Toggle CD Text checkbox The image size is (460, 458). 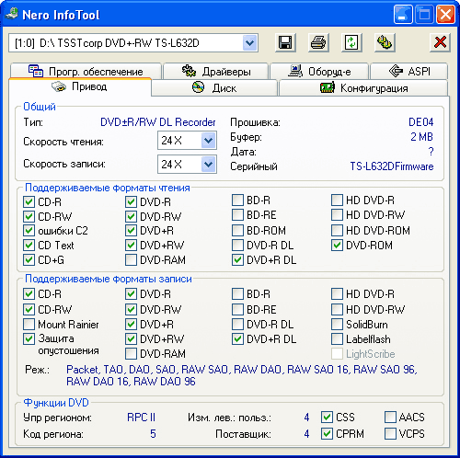29,246
